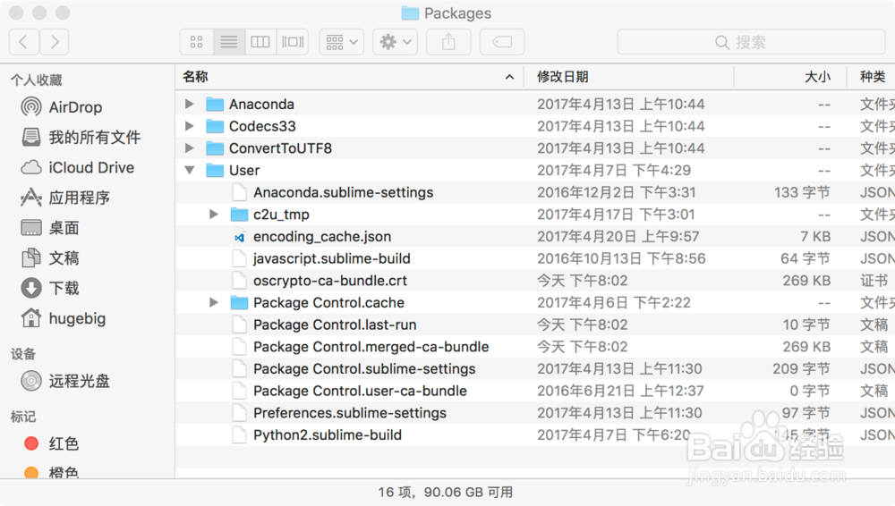Expand the c2u_tmp folder
895x506 pixels.
click(x=213, y=215)
